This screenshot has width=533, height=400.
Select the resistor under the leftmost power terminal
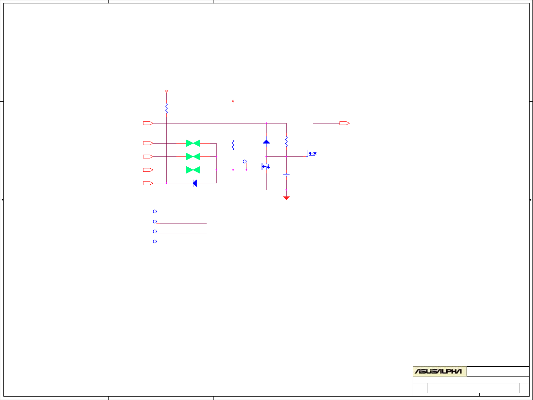click(167, 108)
